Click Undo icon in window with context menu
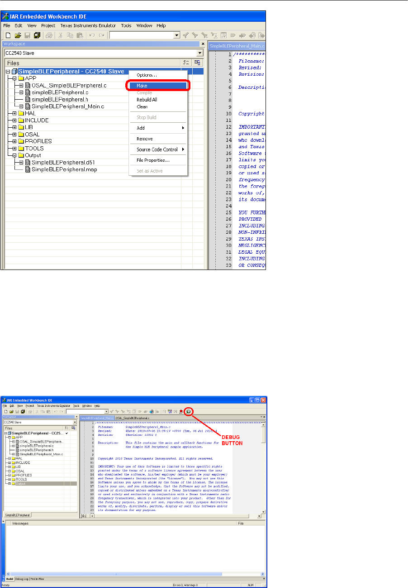The height and width of the screenshot is (588, 408). tap(92, 35)
